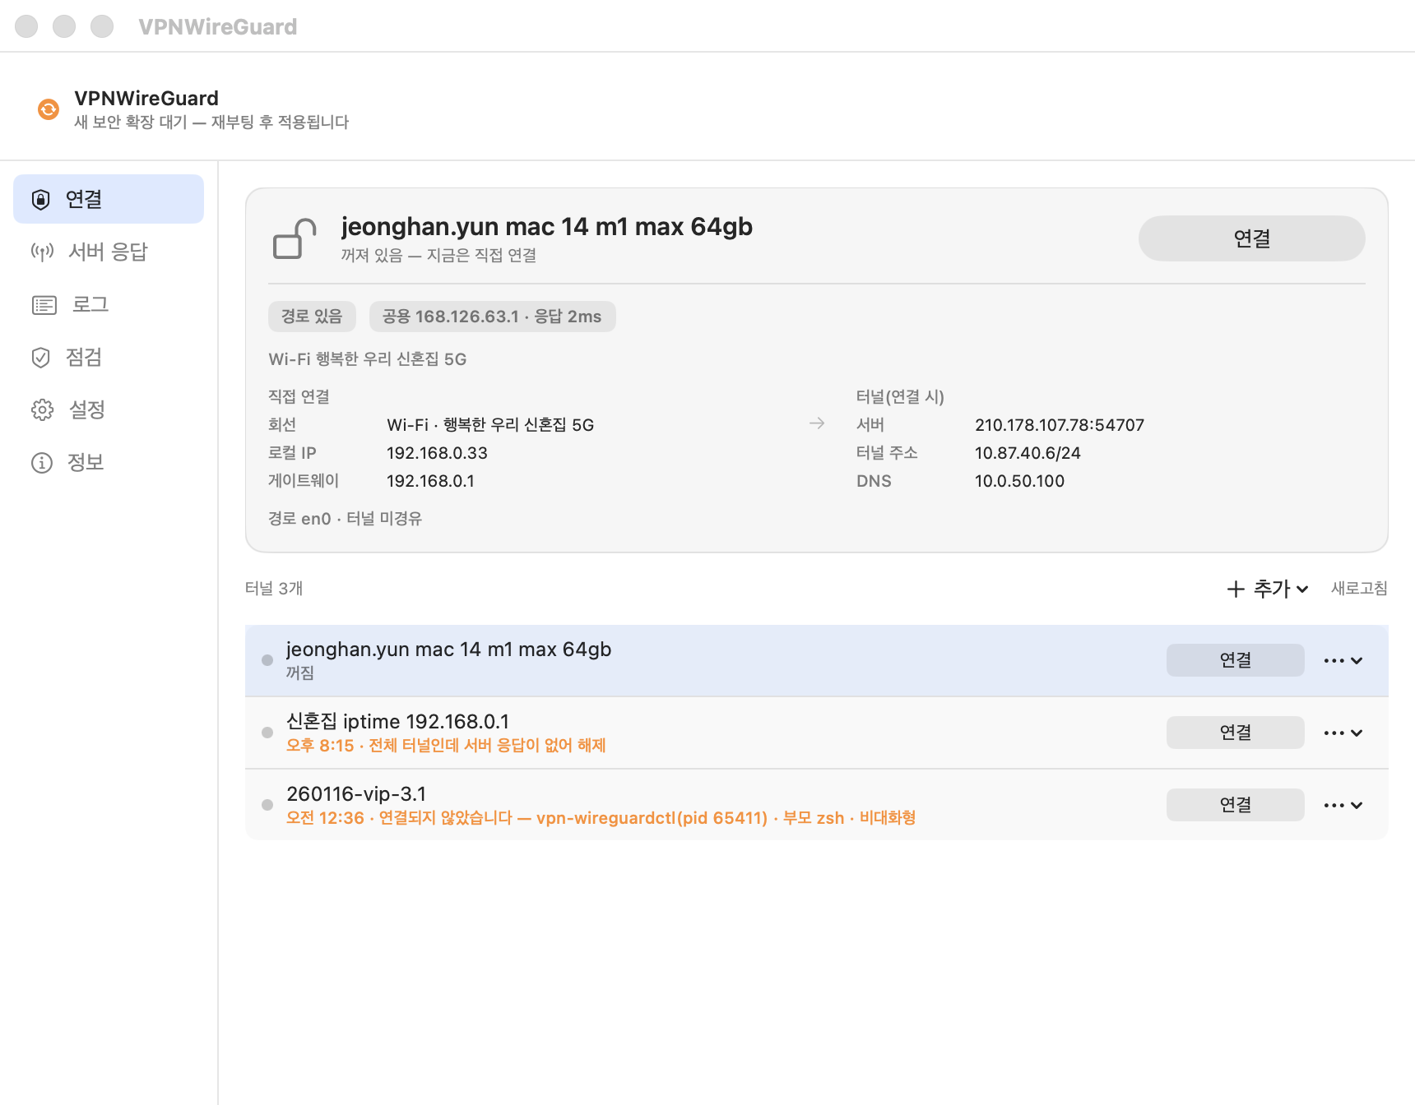This screenshot has height=1105, width=1415.
Task: Click the 꺼짐 status under jeonghan.yun row
Action: point(300,673)
